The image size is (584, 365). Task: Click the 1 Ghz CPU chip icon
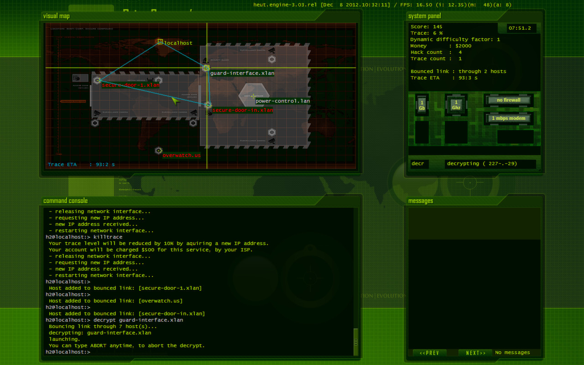pyautogui.click(x=456, y=104)
